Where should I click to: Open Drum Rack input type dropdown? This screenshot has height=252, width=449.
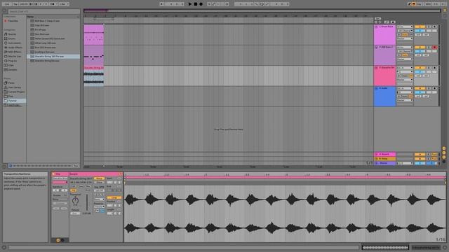point(405,27)
